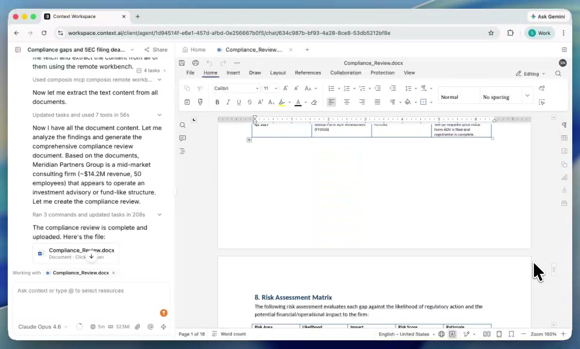This screenshot has height=349, width=580.
Task: Open the bullets list dropdown arrow
Action: (x=339, y=88)
